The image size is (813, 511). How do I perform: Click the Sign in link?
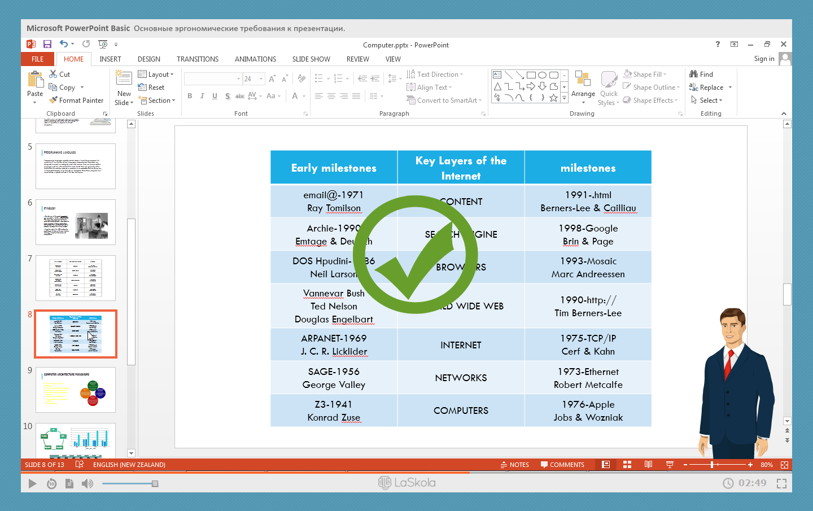(764, 59)
